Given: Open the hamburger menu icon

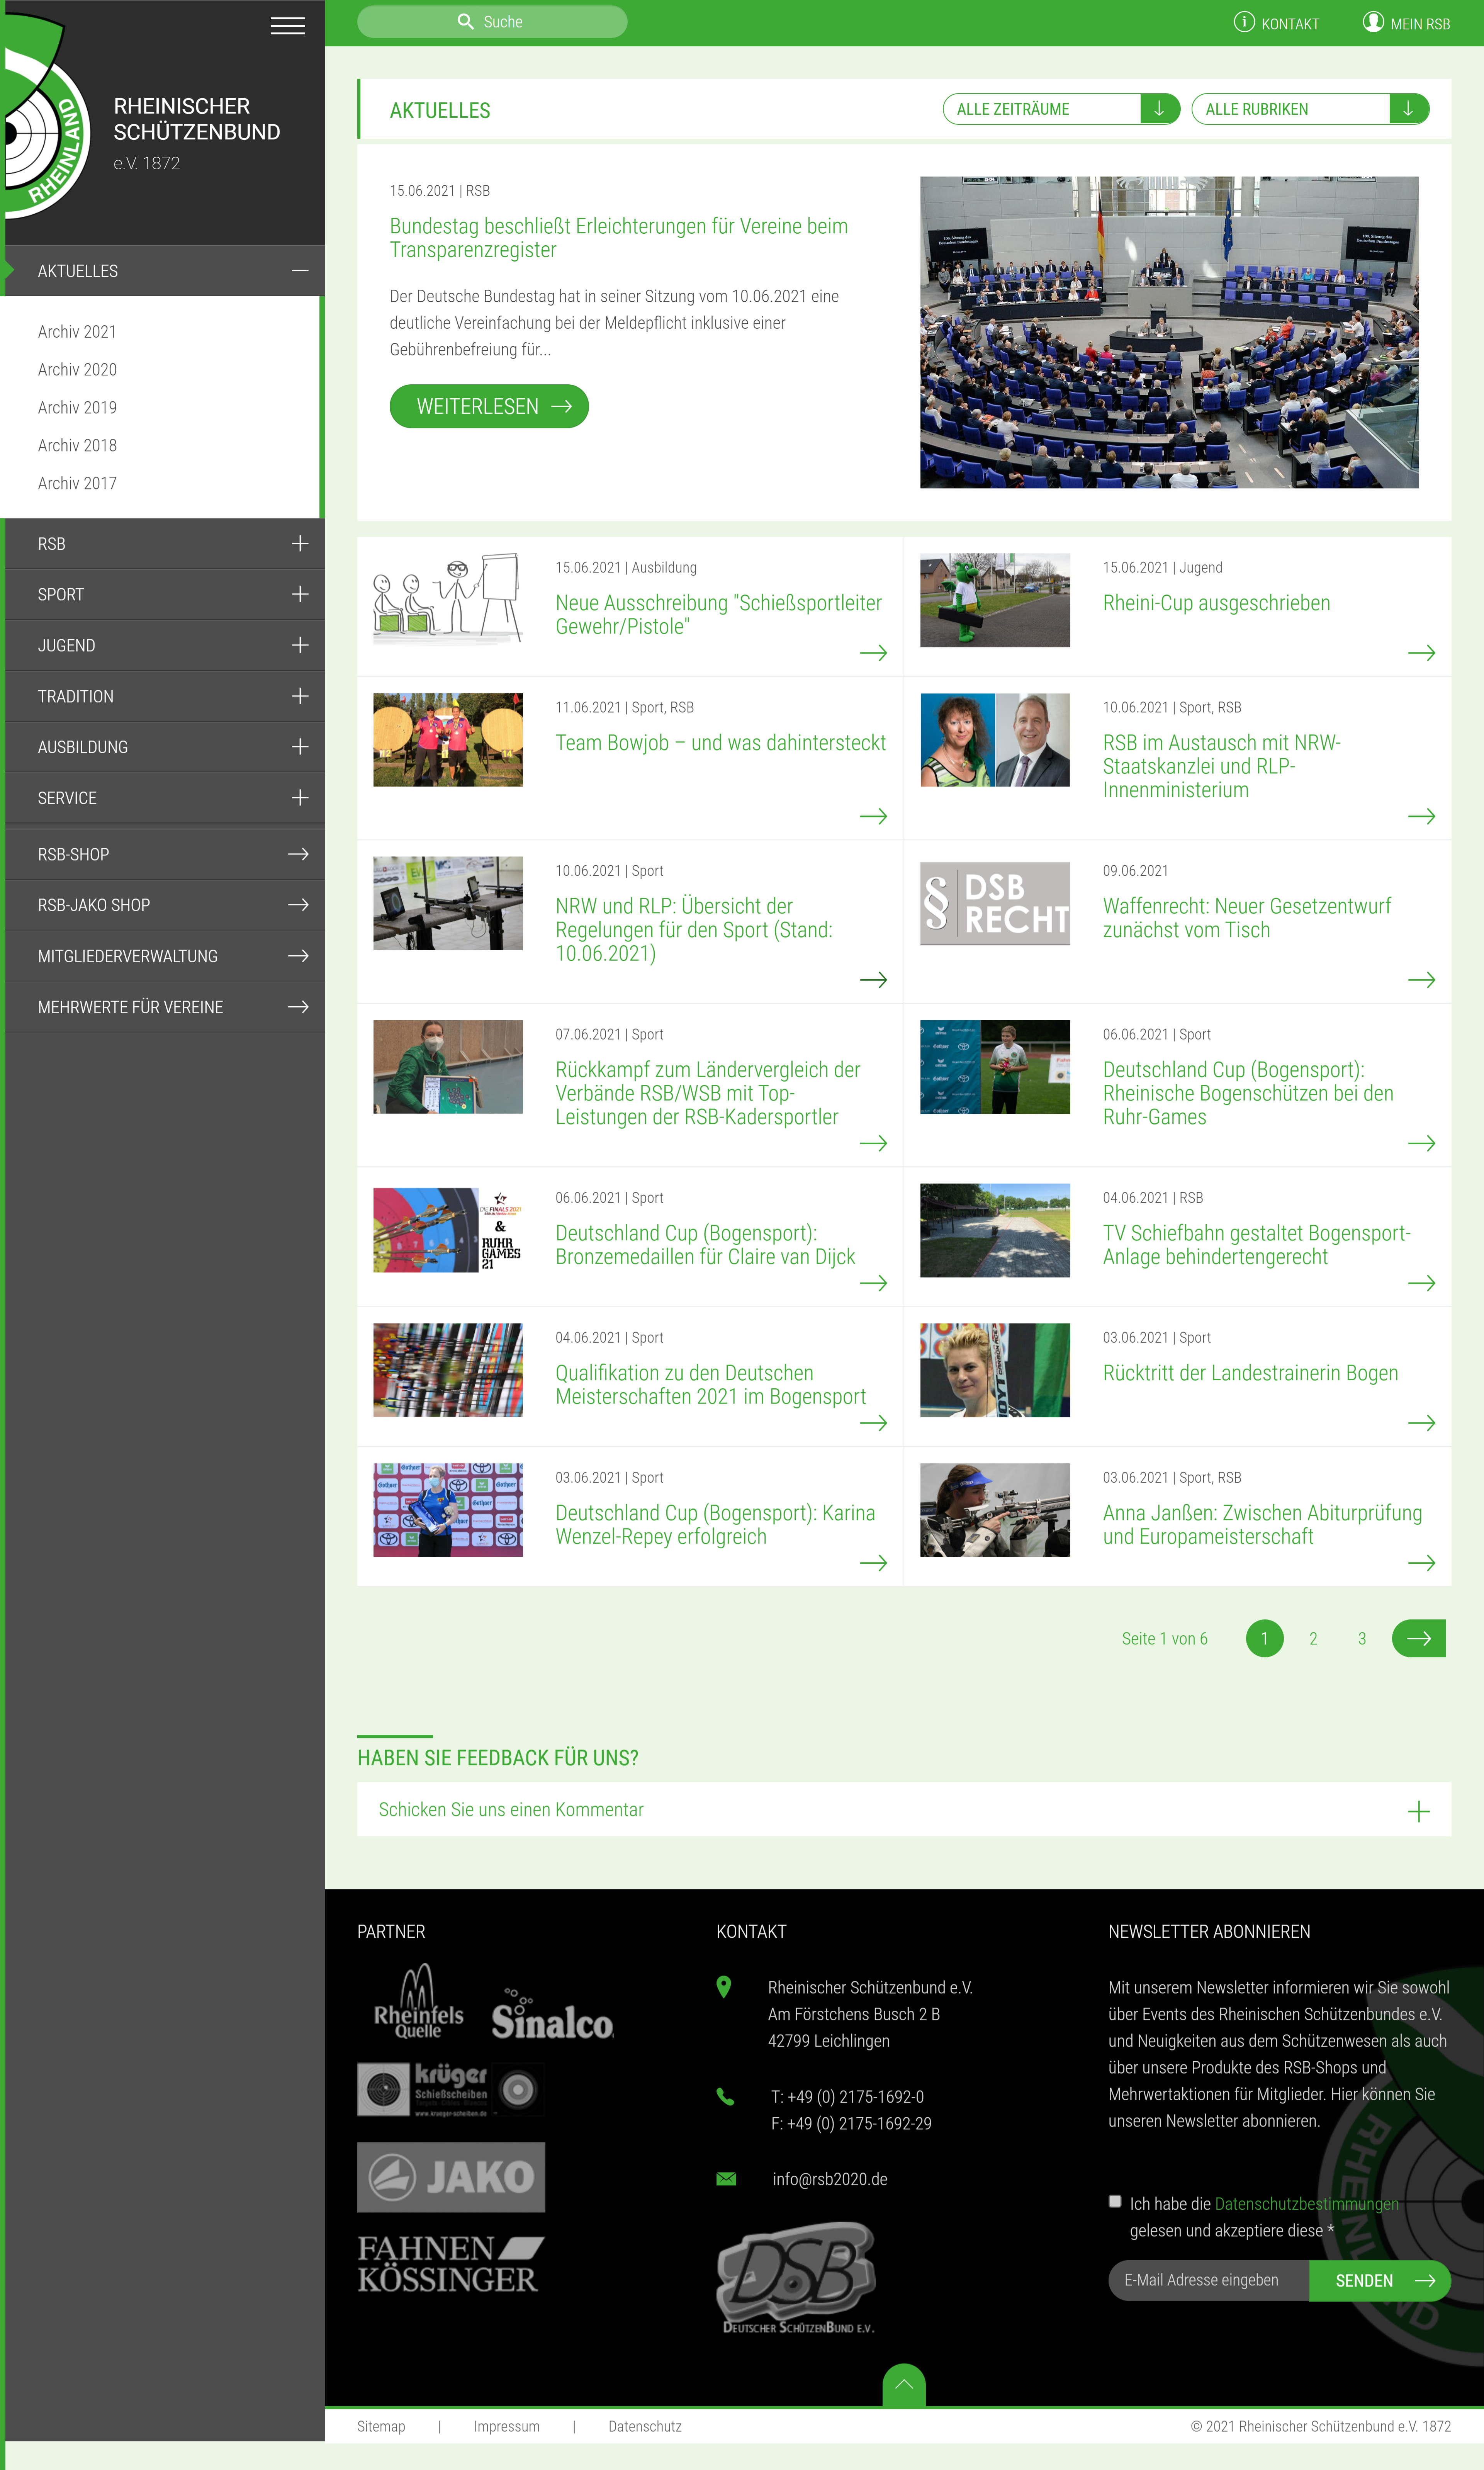Looking at the screenshot, I should coord(288,26).
